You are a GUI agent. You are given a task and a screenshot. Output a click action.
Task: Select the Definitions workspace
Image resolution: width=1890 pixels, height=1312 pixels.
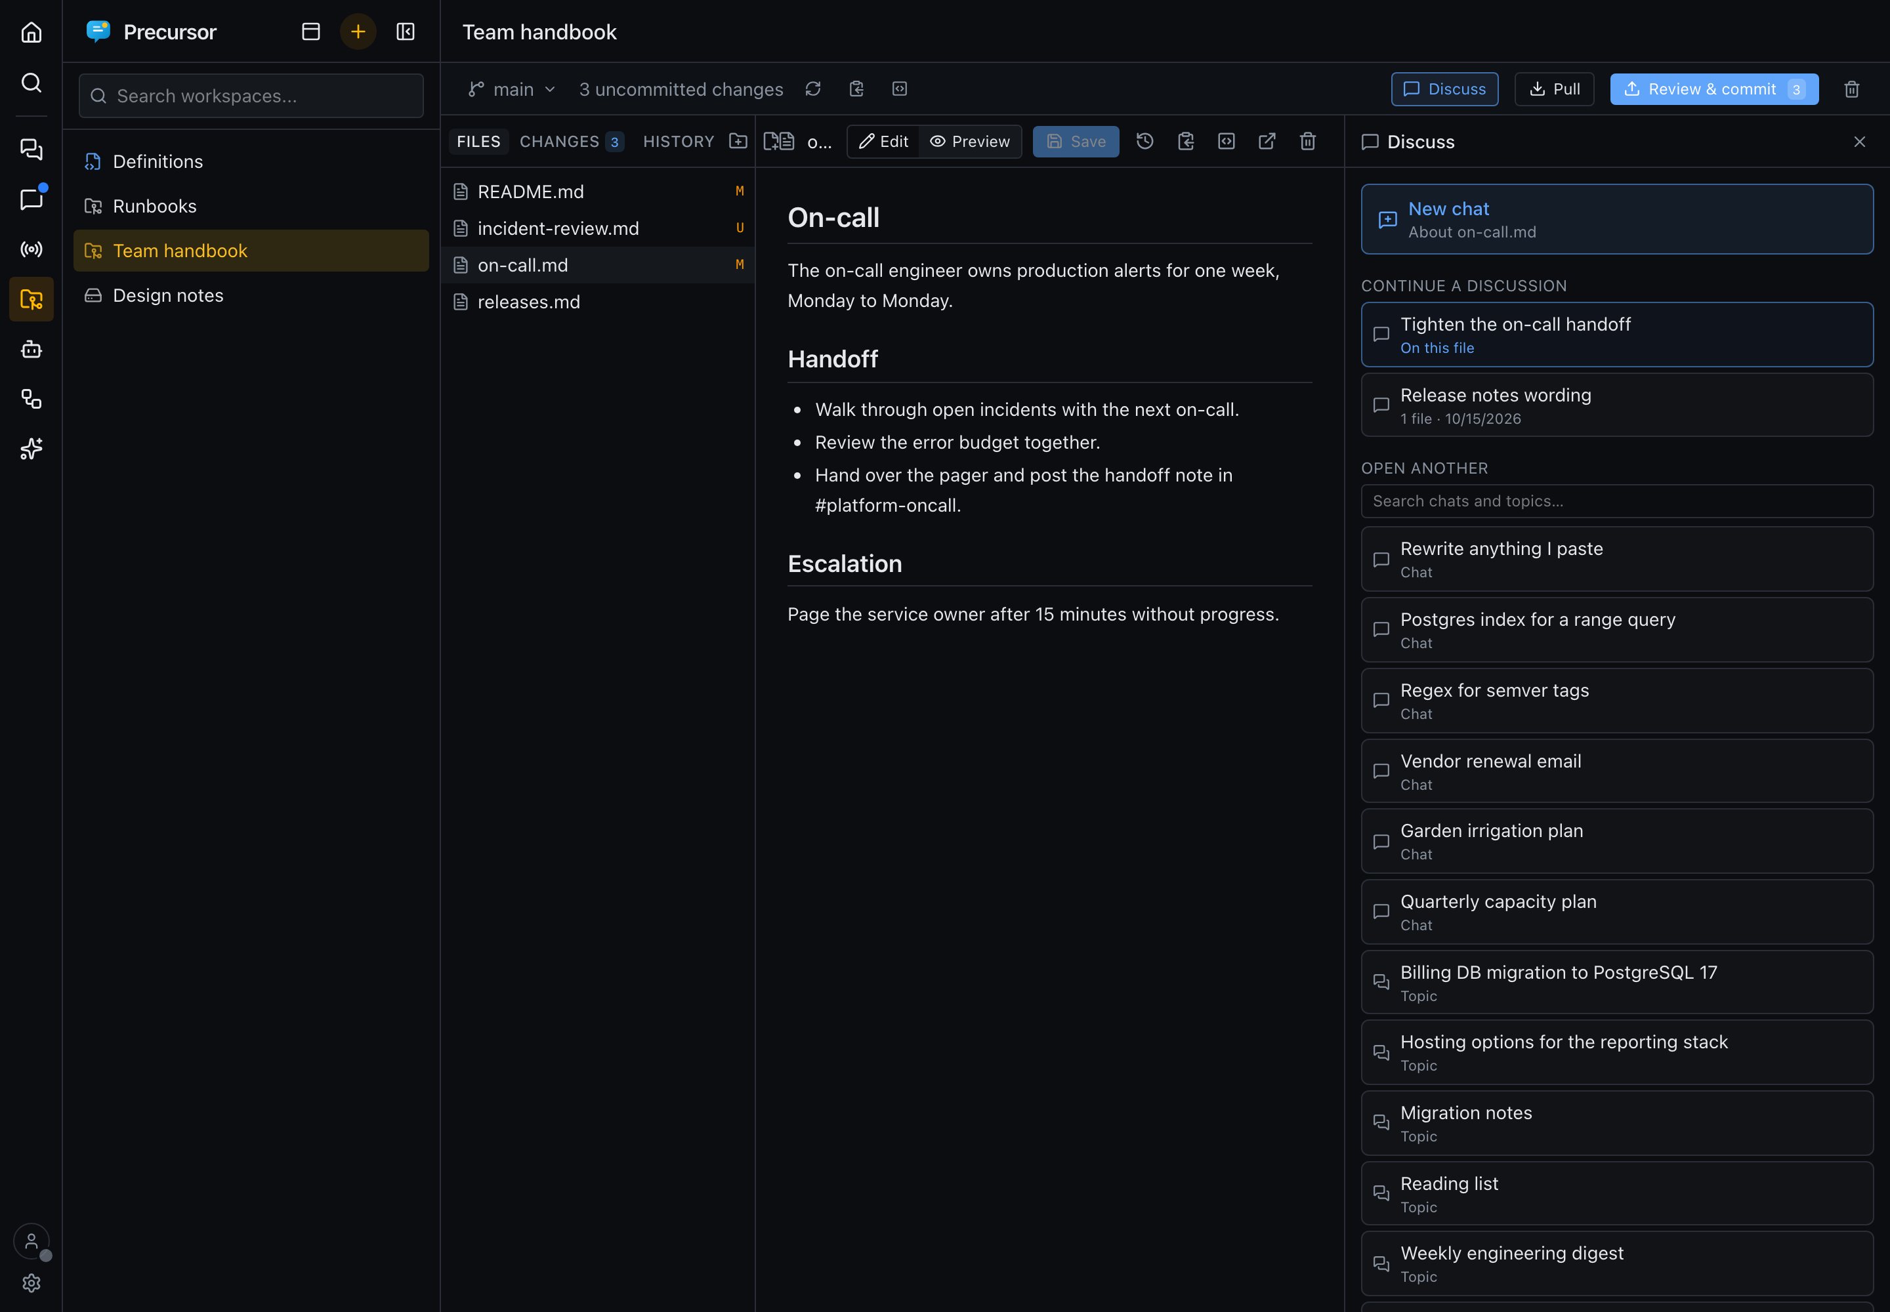click(x=251, y=161)
